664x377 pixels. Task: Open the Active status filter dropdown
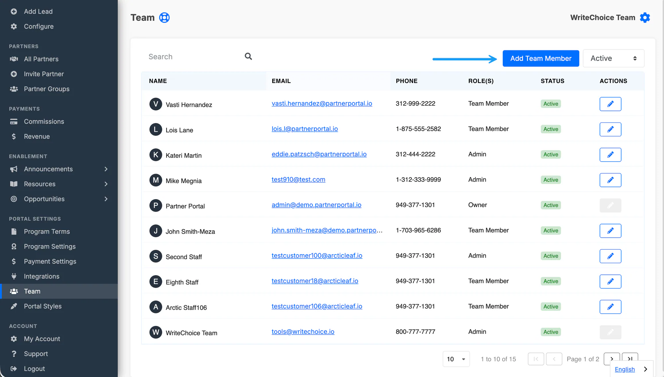click(614, 58)
